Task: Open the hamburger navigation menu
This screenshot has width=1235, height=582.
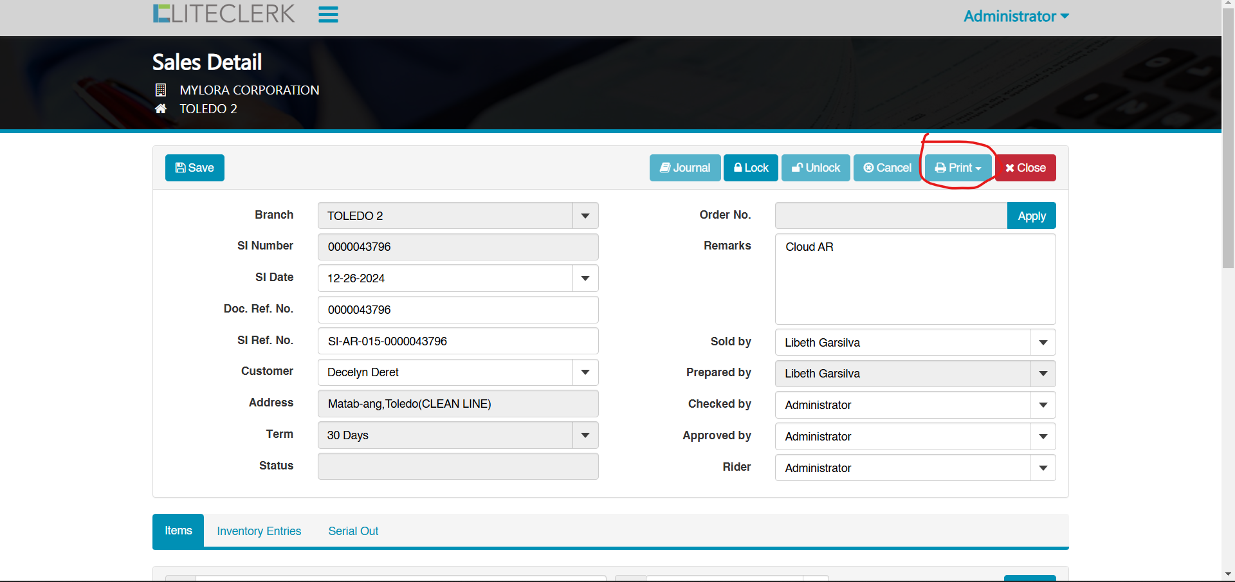Action: (328, 14)
